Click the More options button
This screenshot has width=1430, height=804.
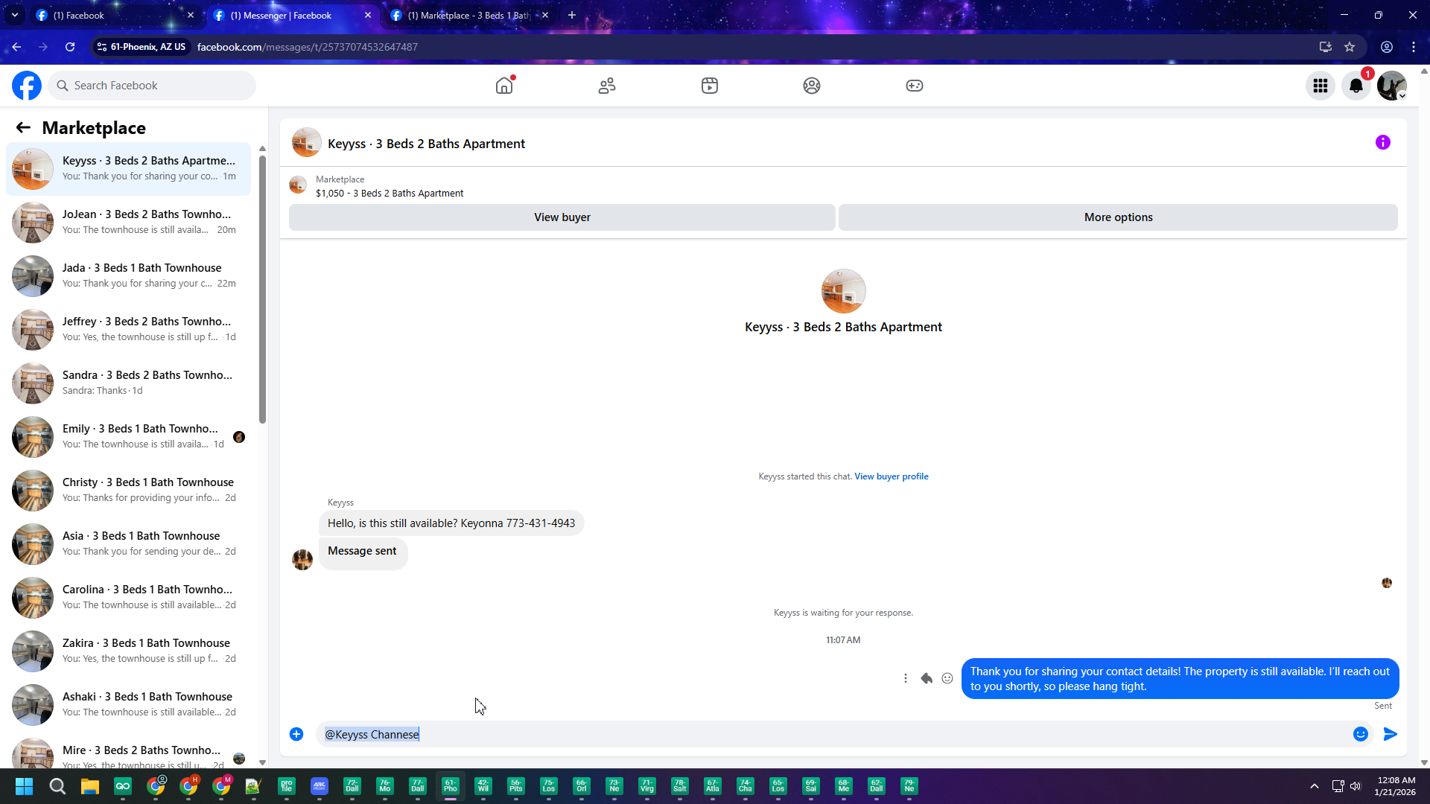tap(1118, 217)
